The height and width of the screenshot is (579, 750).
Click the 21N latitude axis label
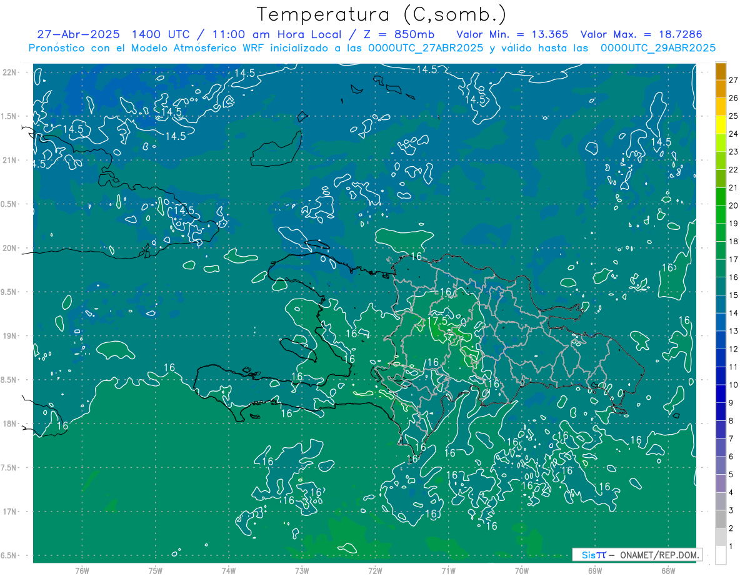tap(9, 161)
